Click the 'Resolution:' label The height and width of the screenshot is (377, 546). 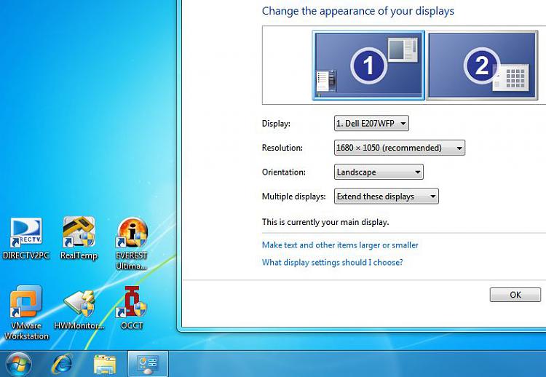[282, 148]
